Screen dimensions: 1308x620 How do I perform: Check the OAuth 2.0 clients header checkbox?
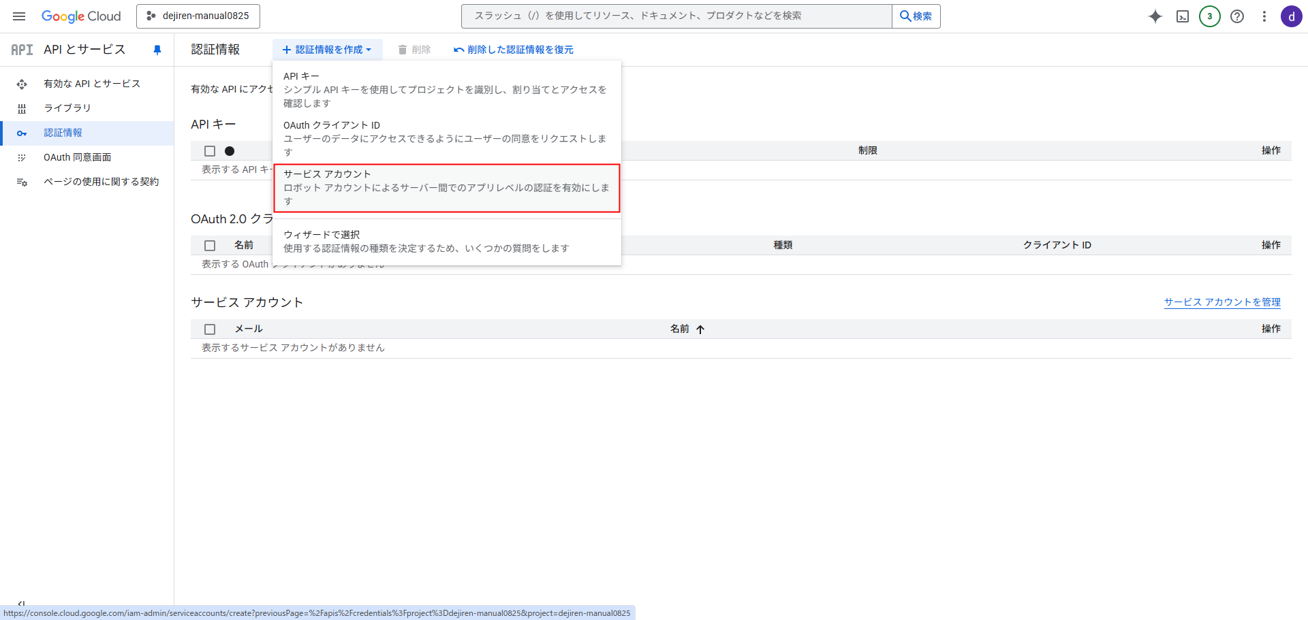click(210, 246)
